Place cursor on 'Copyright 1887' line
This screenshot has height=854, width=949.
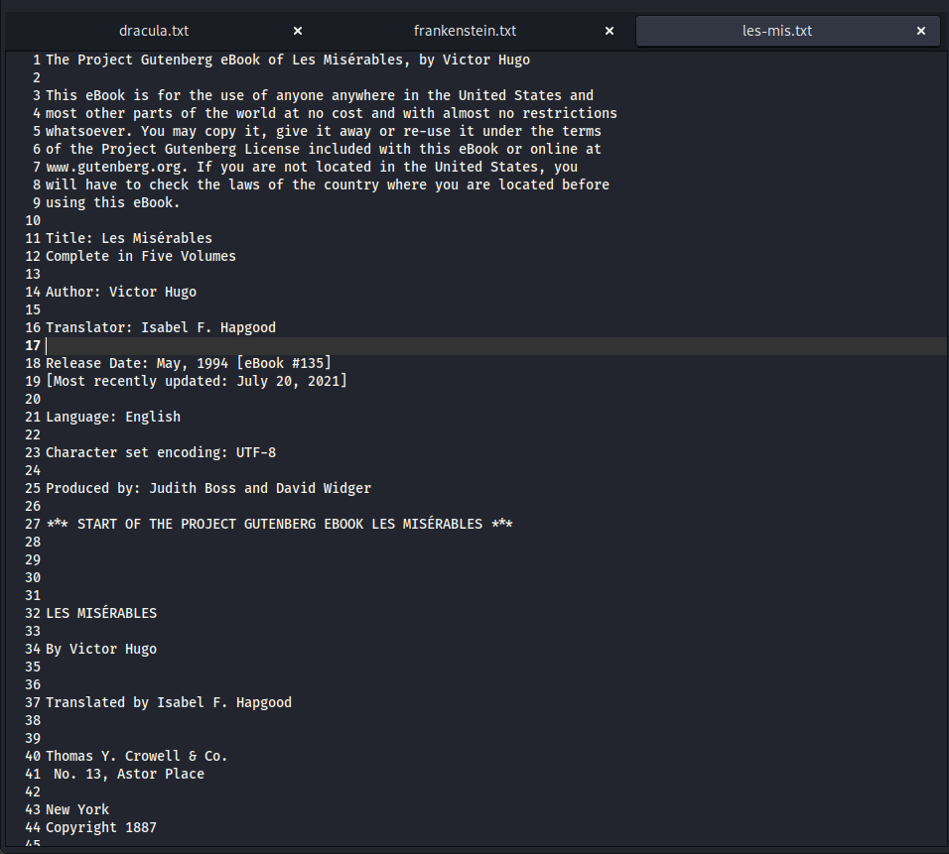[101, 827]
